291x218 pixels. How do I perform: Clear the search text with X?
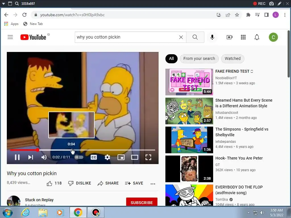(181, 37)
